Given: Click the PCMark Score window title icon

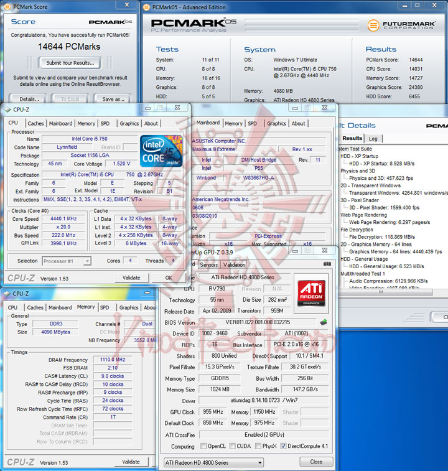Looking at the screenshot, I should (x=7, y=7).
